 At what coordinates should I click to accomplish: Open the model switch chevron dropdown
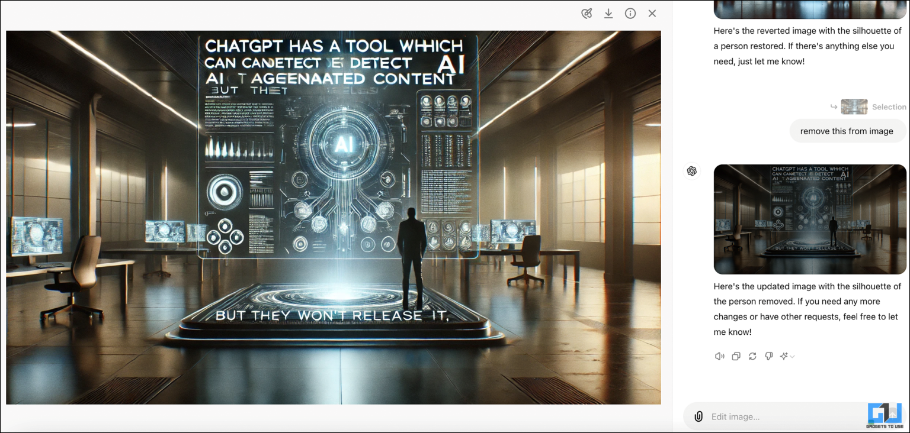click(x=792, y=357)
